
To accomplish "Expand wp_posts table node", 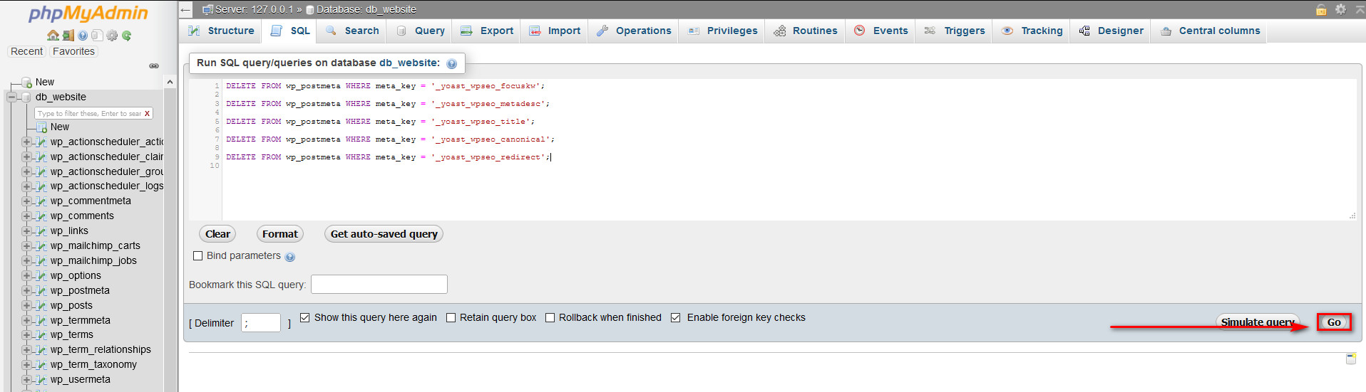I will (x=26, y=306).
